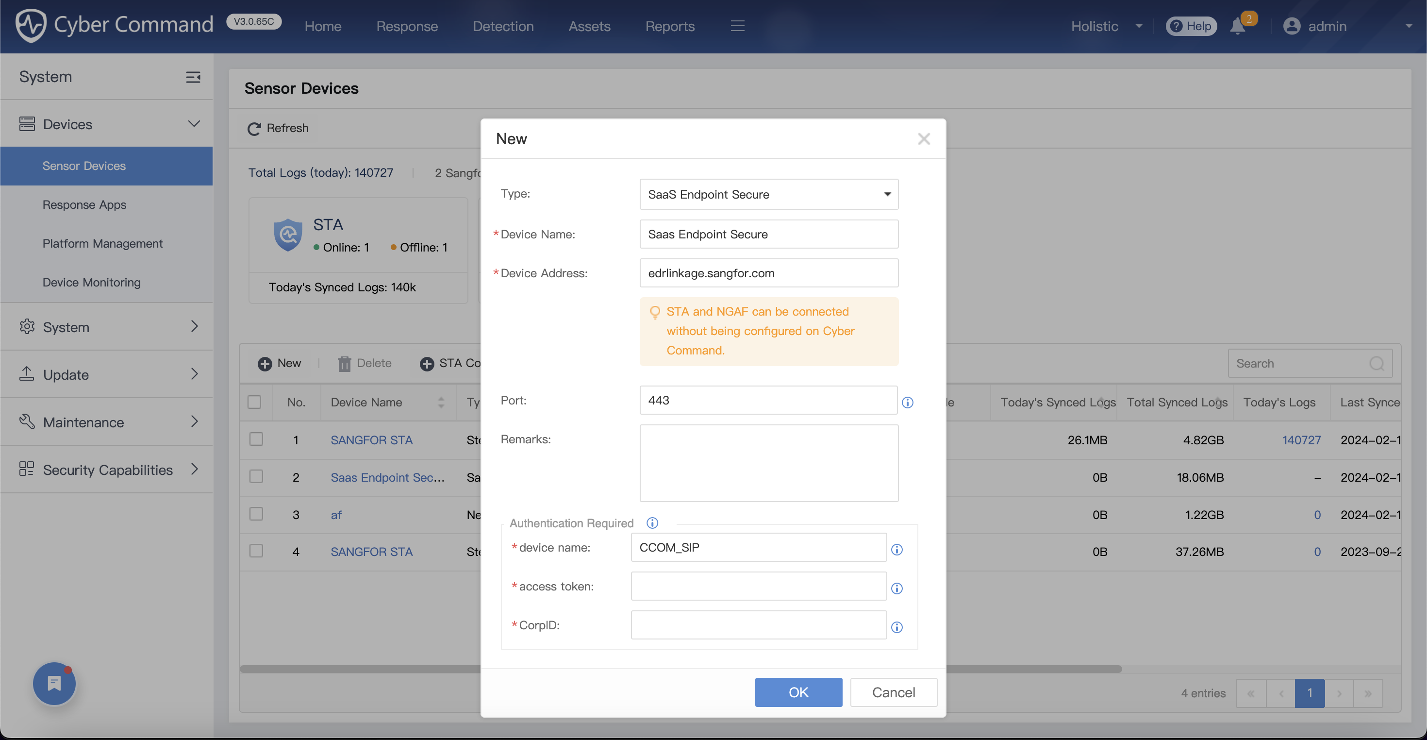
Task: Check the Saas Endpoint Sec... row checkbox
Action: [256, 477]
